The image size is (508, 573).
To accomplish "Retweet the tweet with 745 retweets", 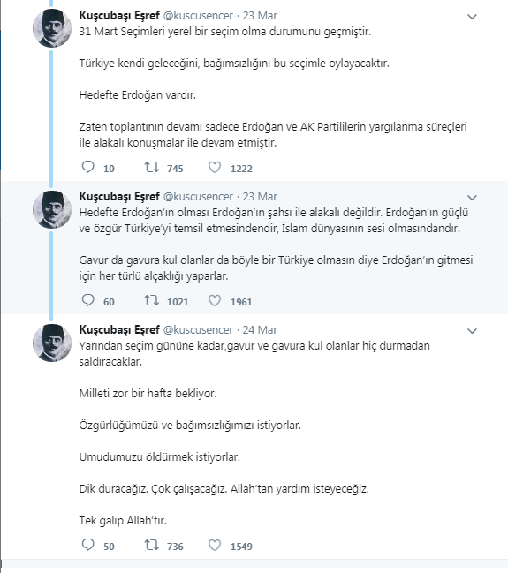I will click(x=151, y=167).
